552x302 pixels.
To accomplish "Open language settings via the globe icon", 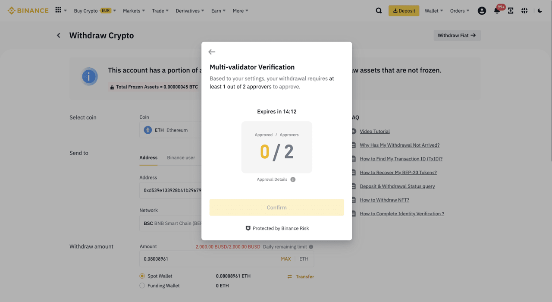I will click(x=524, y=10).
